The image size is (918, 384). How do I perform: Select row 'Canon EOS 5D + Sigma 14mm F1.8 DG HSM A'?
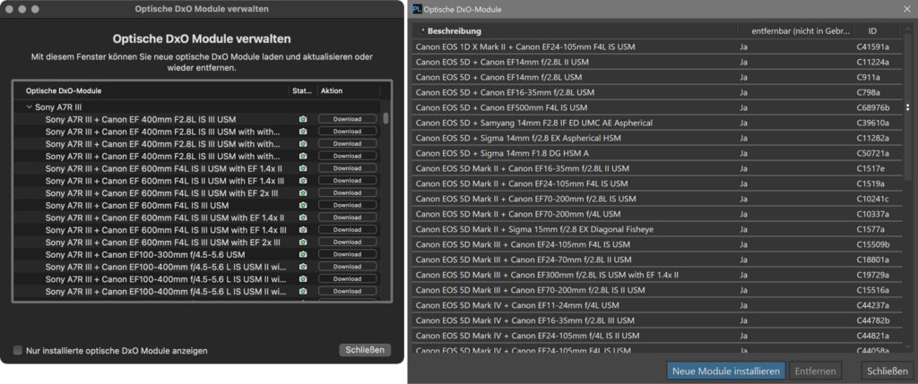coord(658,153)
